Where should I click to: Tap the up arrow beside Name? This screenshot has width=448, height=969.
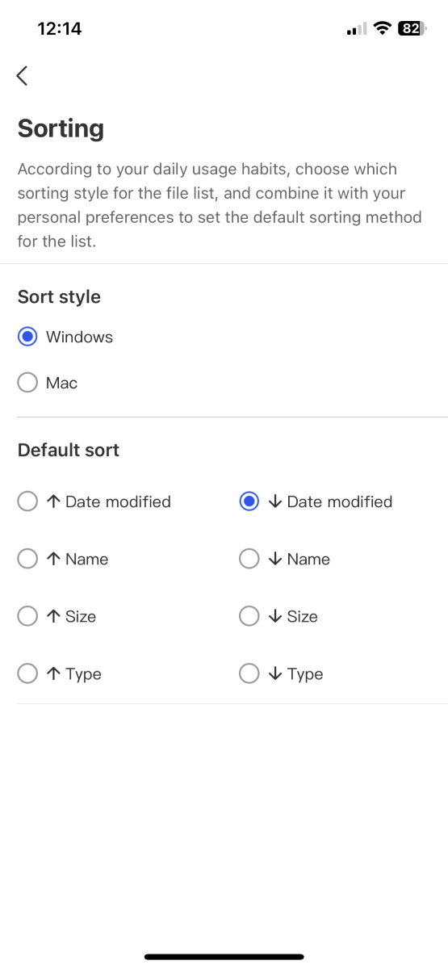point(53,559)
